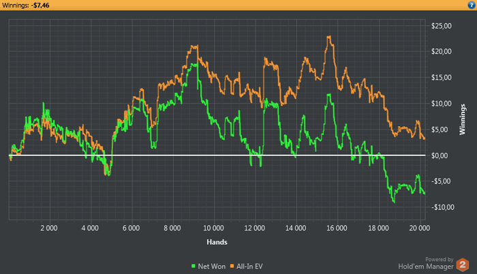Click the vertical Winnings y-axis title

[x=463, y=119]
